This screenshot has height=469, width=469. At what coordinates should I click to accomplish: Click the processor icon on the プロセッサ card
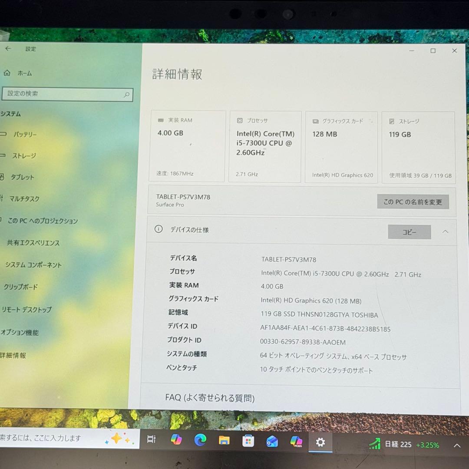coord(239,120)
